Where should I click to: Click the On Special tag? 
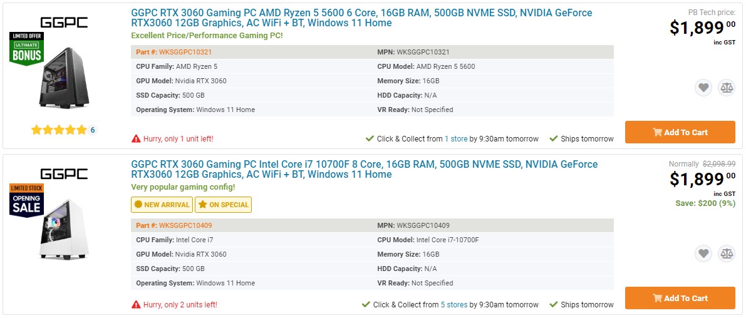click(x=224, y=205)
